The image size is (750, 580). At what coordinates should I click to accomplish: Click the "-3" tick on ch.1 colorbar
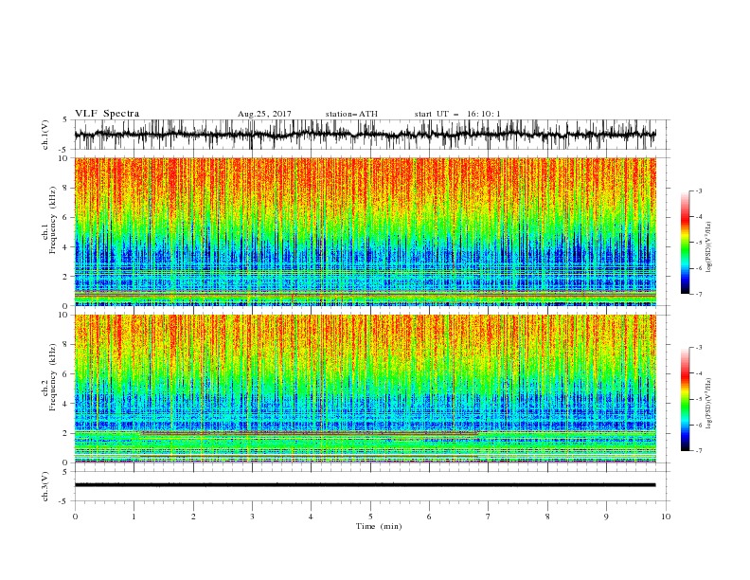click(698, 190)
